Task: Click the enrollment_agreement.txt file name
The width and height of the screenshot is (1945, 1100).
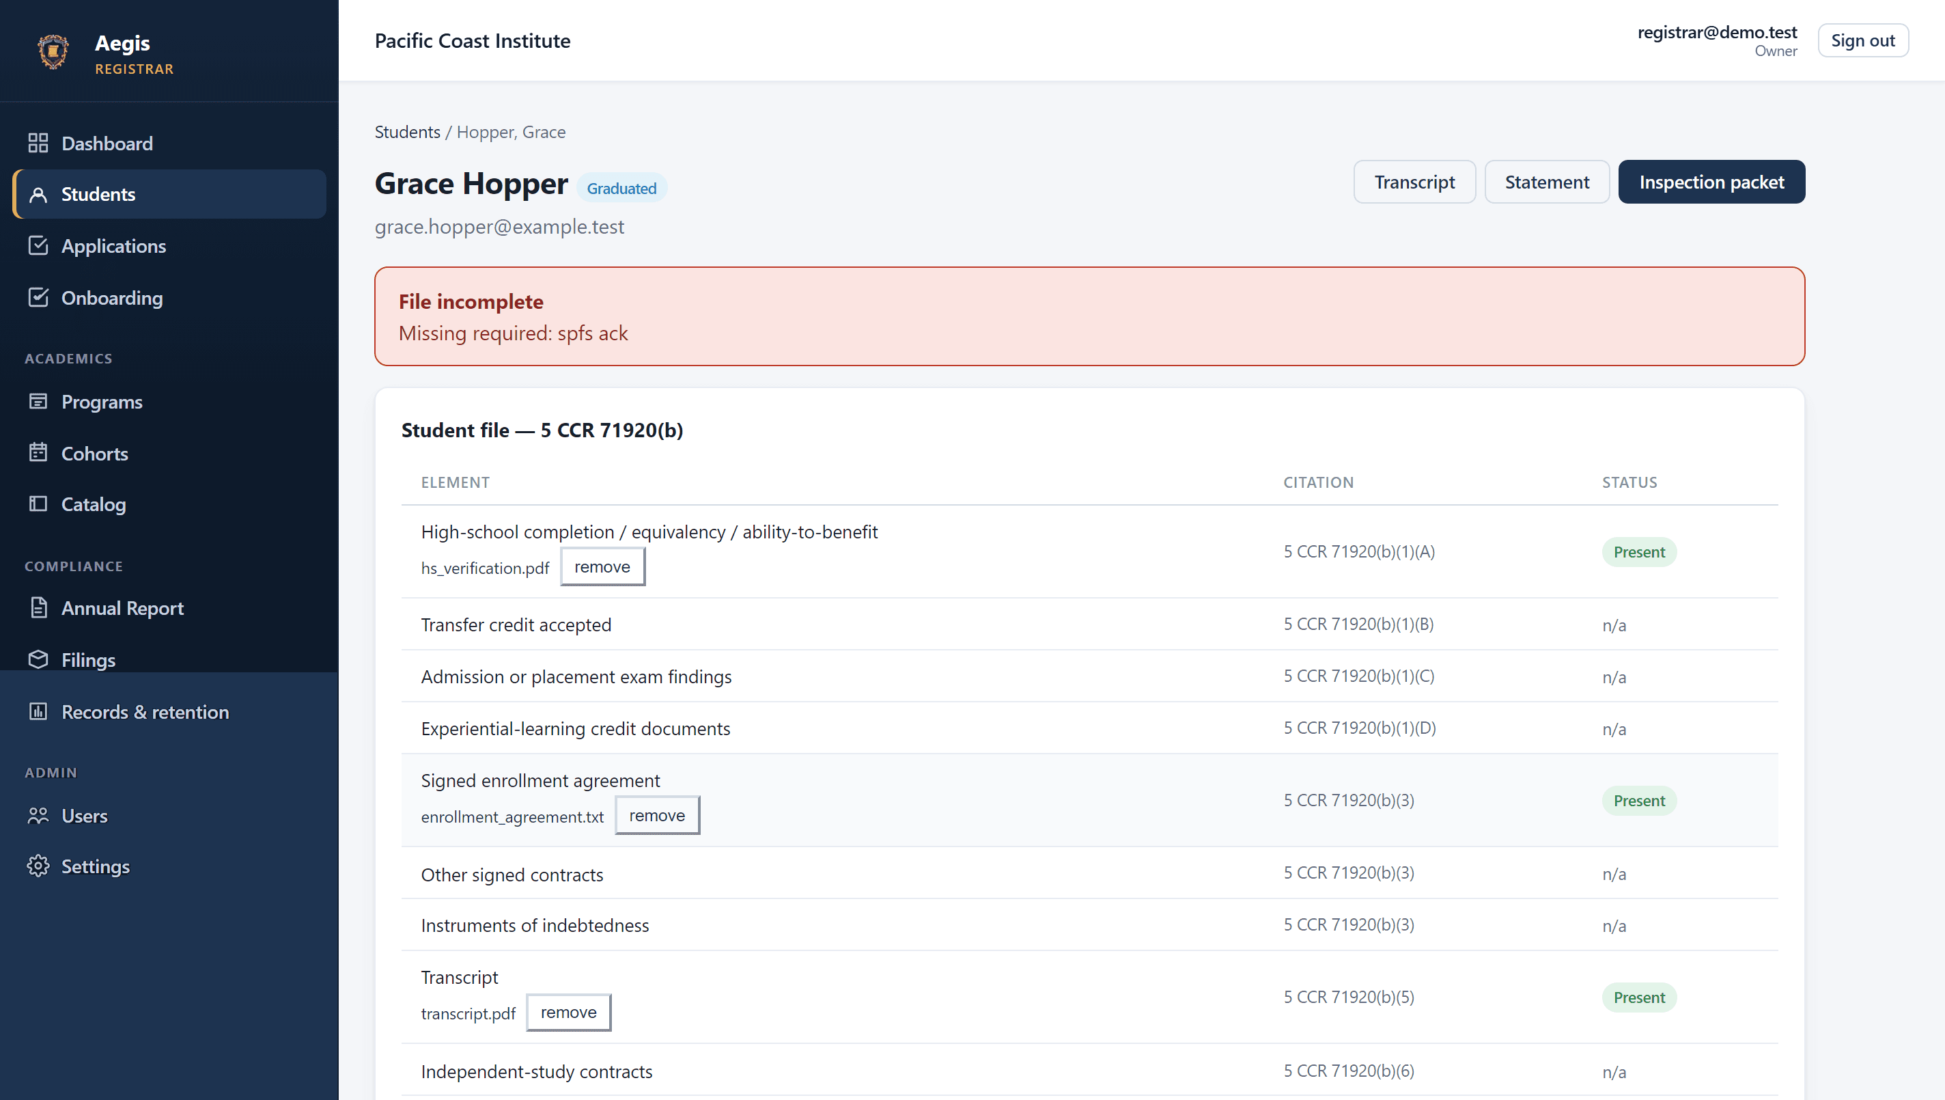Action: 512,816
